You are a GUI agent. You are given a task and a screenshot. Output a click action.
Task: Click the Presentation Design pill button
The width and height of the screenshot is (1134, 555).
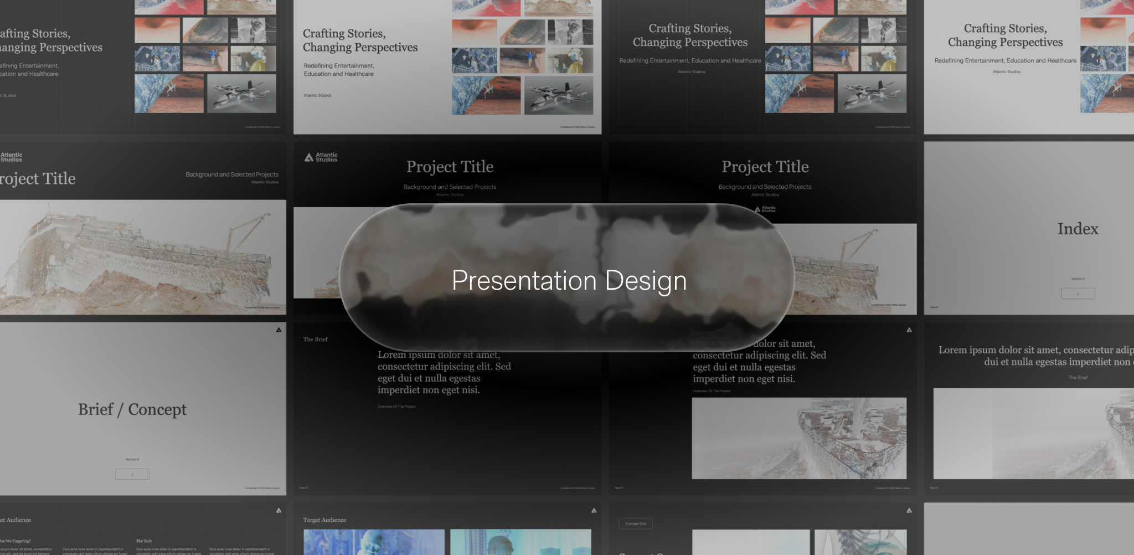pos(567,277)
